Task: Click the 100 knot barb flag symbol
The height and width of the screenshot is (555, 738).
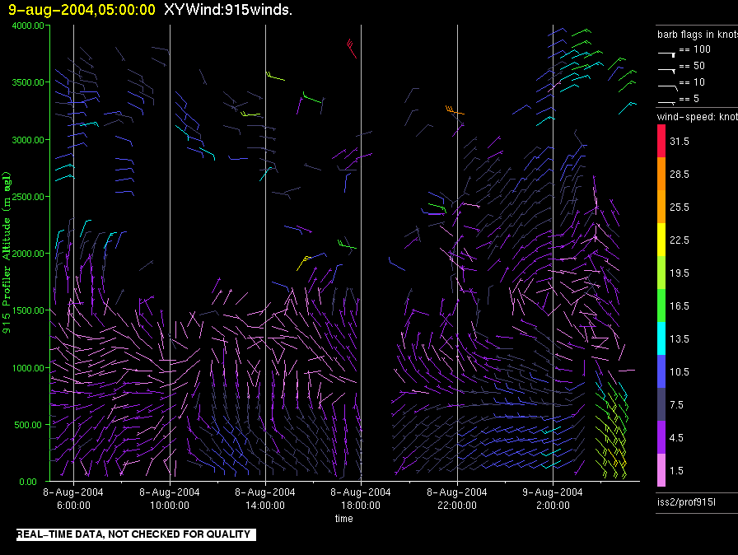Action: (x=667, y=54)
